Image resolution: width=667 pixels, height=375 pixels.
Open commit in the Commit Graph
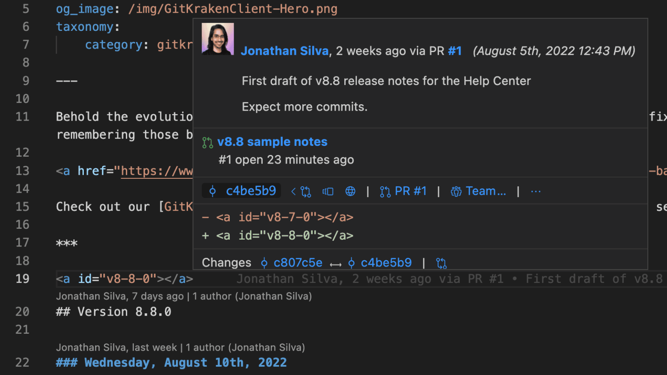click(x=305, y=191)
